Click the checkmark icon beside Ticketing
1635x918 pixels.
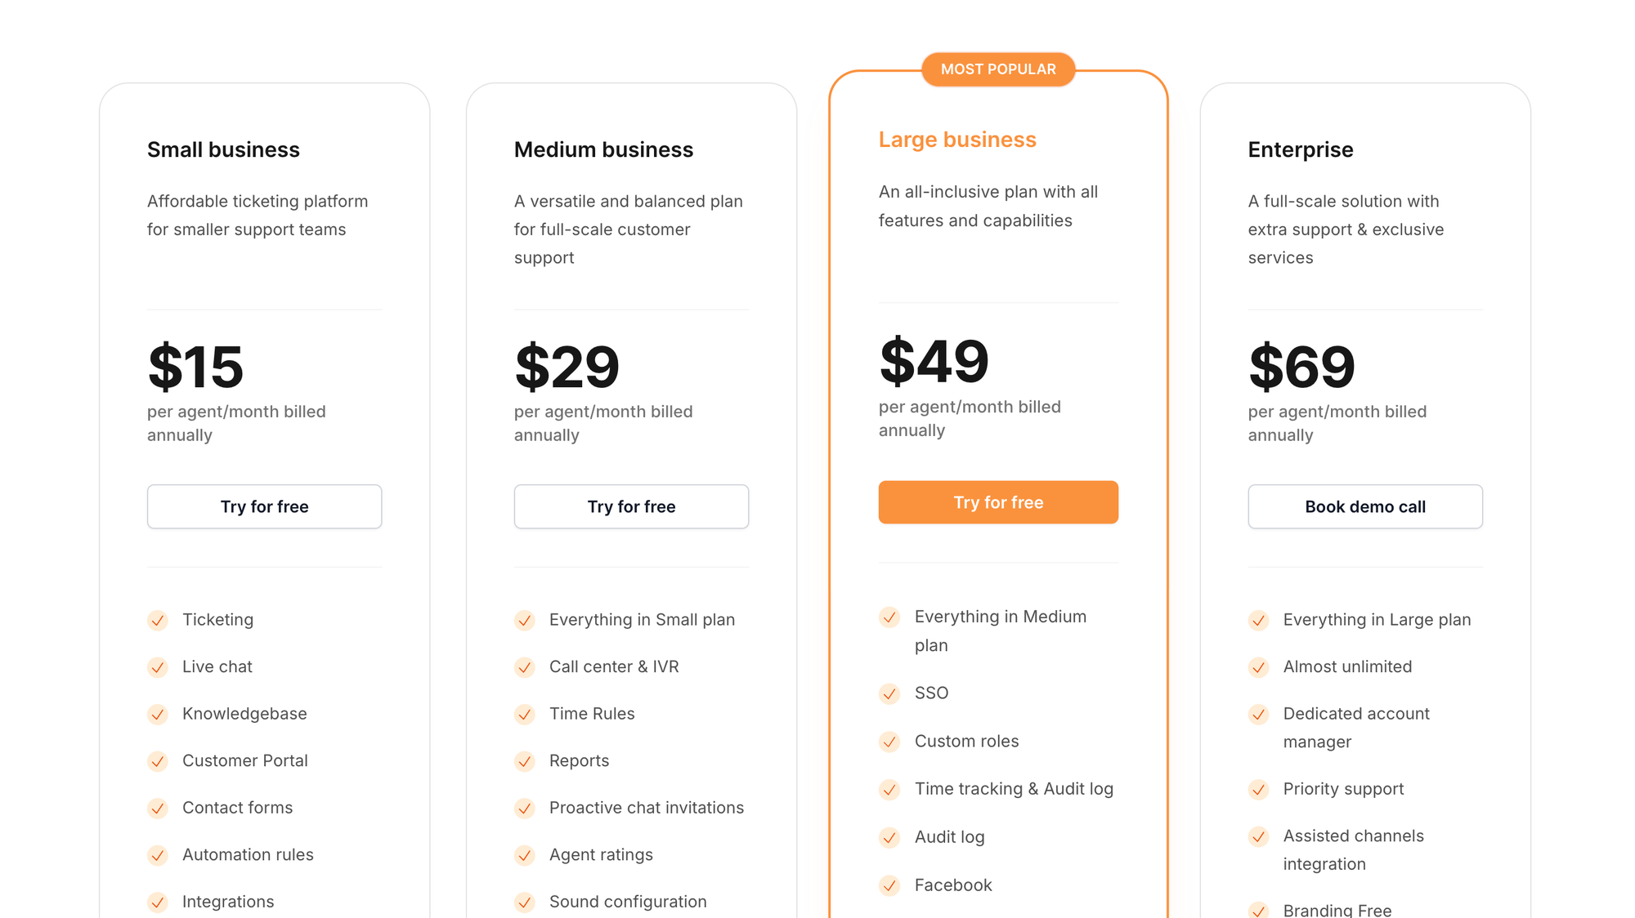tap(158, 621)
